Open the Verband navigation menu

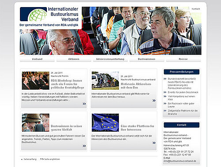37,59
